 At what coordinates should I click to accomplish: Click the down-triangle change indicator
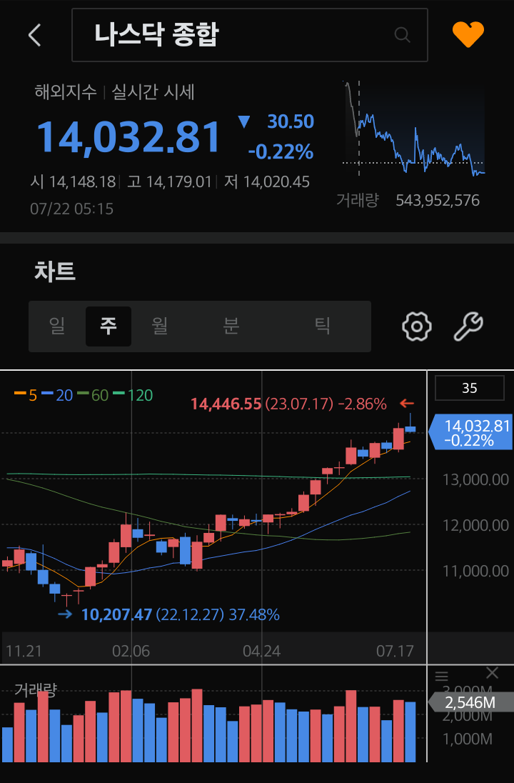[243, 122]
